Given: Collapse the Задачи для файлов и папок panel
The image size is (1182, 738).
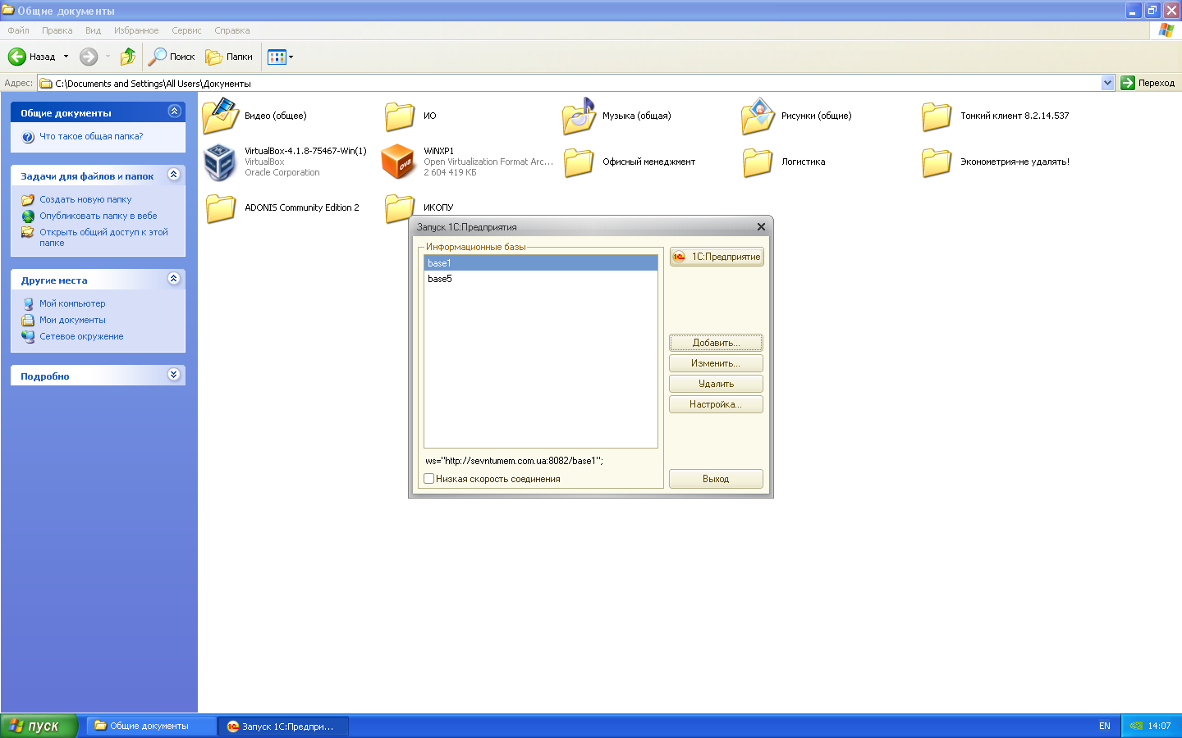Looking at the screenshot, I should 174,175.
